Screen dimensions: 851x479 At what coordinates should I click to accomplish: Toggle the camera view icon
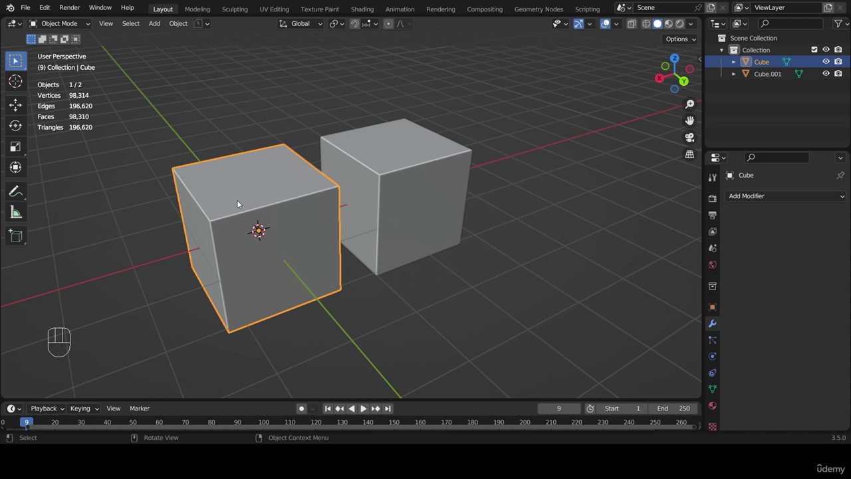689,138
